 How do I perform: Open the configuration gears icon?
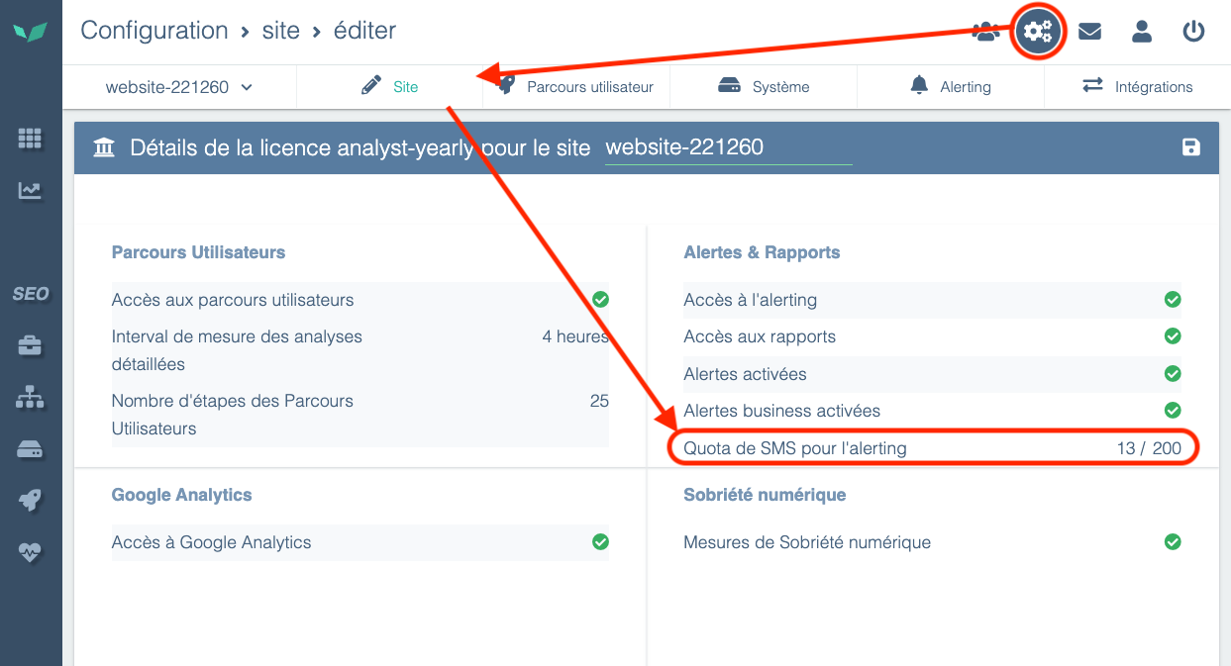(1038, 32)
